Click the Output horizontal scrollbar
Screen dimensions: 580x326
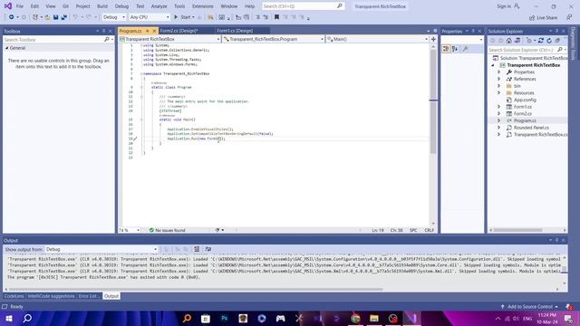click(x=196, y=290)
